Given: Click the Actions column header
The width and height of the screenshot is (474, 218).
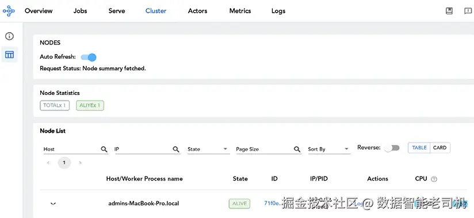Looking at the screenshot, I should point(377,179).
